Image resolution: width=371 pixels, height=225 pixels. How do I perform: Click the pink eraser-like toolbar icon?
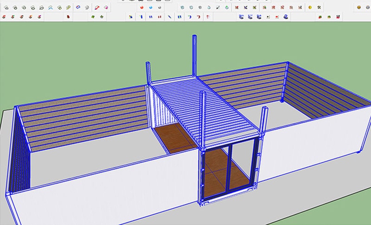pos(106,7)
